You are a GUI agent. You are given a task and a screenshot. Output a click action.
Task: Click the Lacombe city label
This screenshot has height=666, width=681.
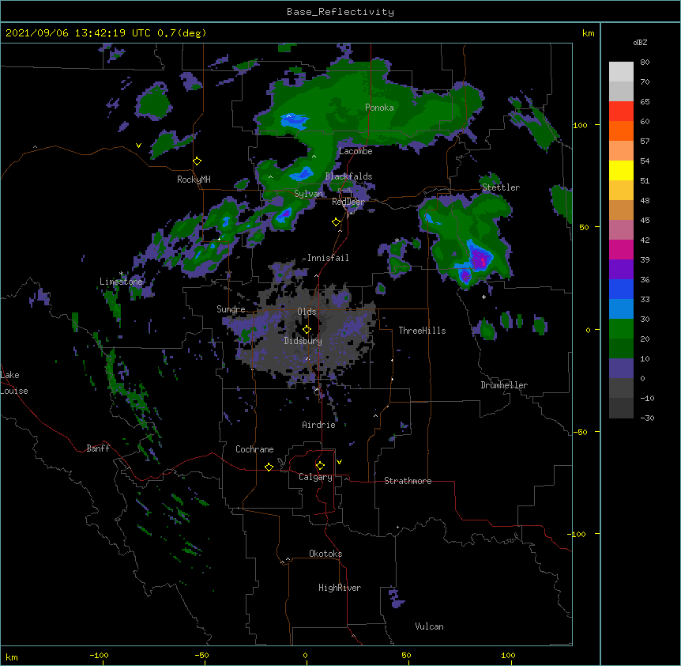click(356, 151)
